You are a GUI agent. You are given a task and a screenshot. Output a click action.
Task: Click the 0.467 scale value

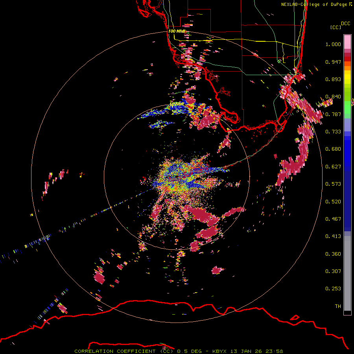point(333,219)
